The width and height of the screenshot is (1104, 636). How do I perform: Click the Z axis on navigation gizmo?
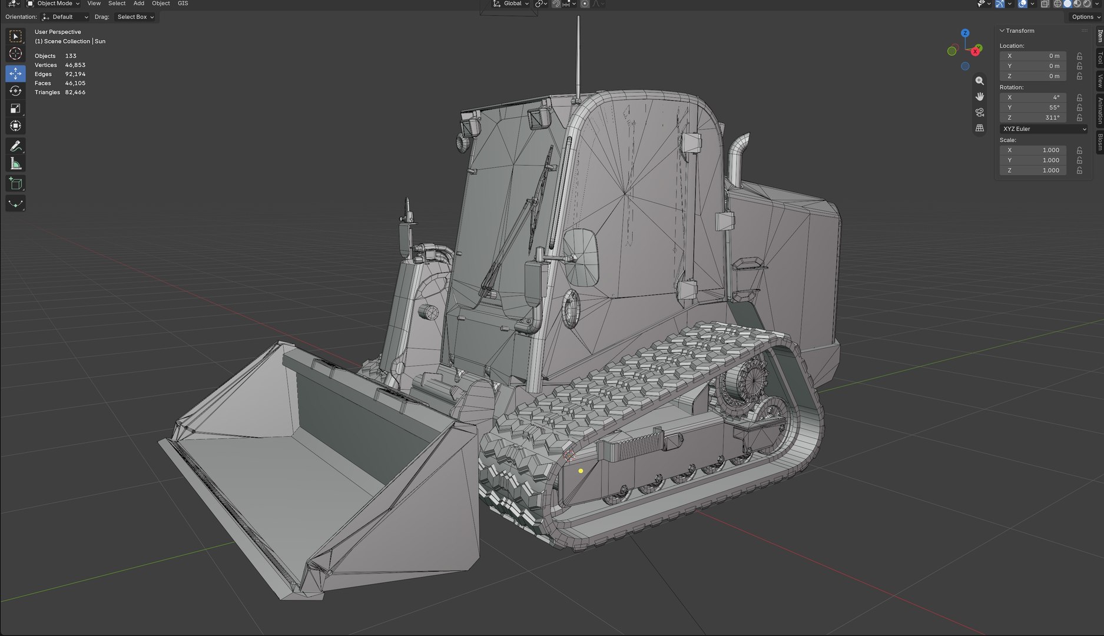(965, 33)
